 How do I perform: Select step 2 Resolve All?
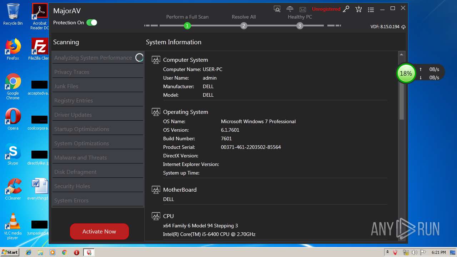[243, 26]
